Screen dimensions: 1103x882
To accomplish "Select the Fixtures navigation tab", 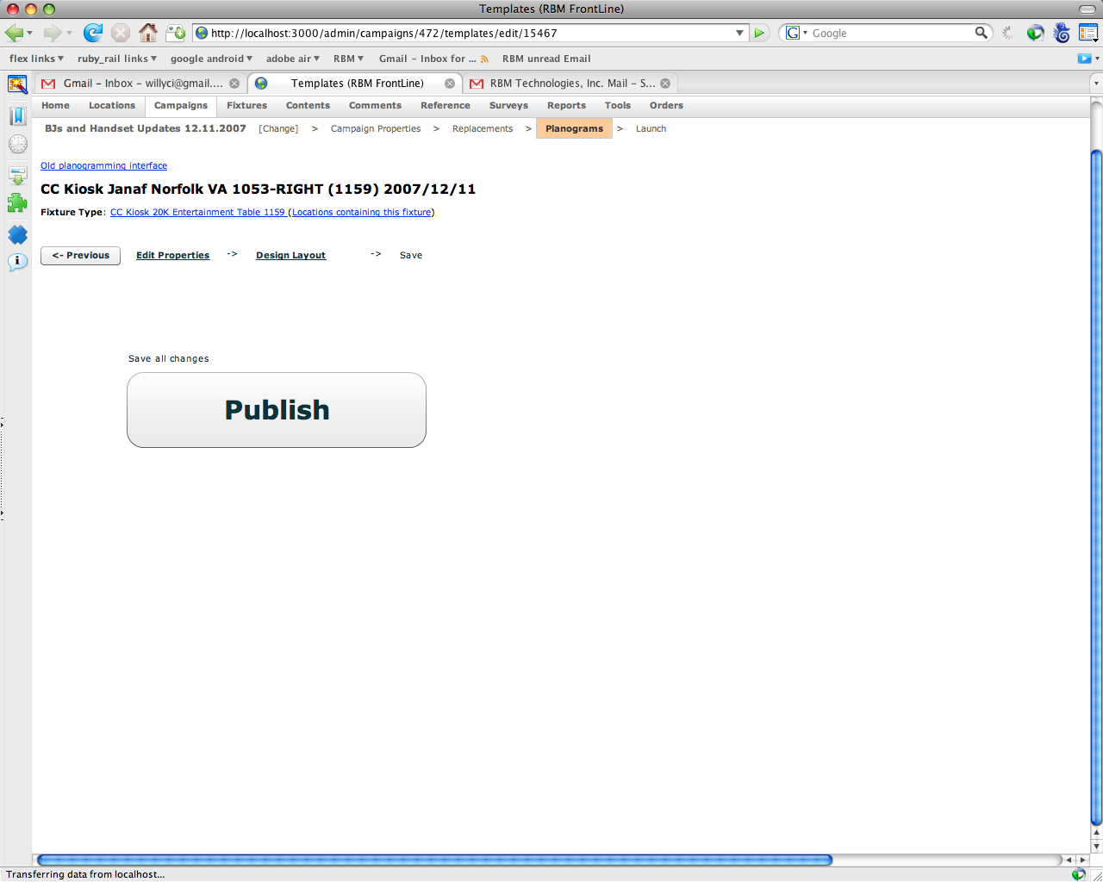I will pos(246,105).
